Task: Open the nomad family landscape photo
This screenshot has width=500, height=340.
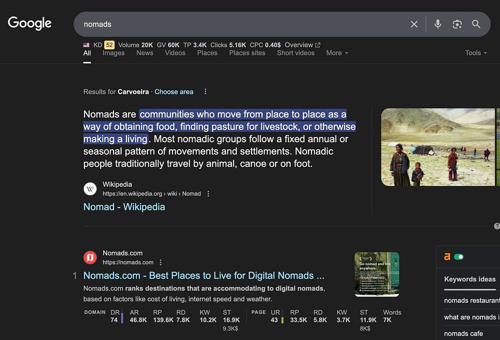Action: [x=438, y=147]
